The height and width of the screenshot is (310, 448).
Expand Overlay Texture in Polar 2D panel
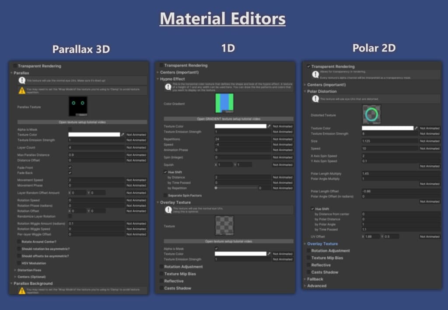pyautogui.click(x=305, y=244)
